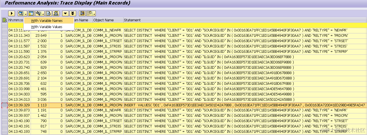Click the time cell '04:13:33.998'
This screenshot has width=367, height=135.
tap(19, 89)
